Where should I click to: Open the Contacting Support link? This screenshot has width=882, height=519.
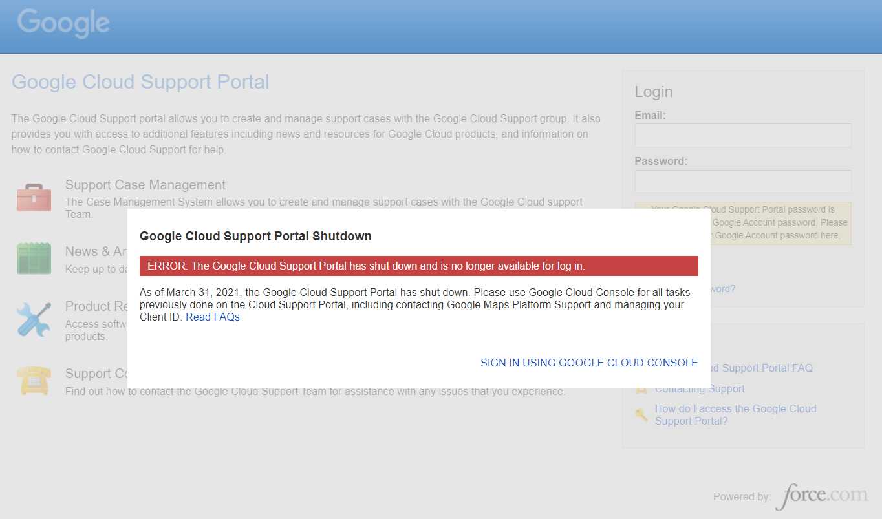pyautogui.click(x=700, y=388)
